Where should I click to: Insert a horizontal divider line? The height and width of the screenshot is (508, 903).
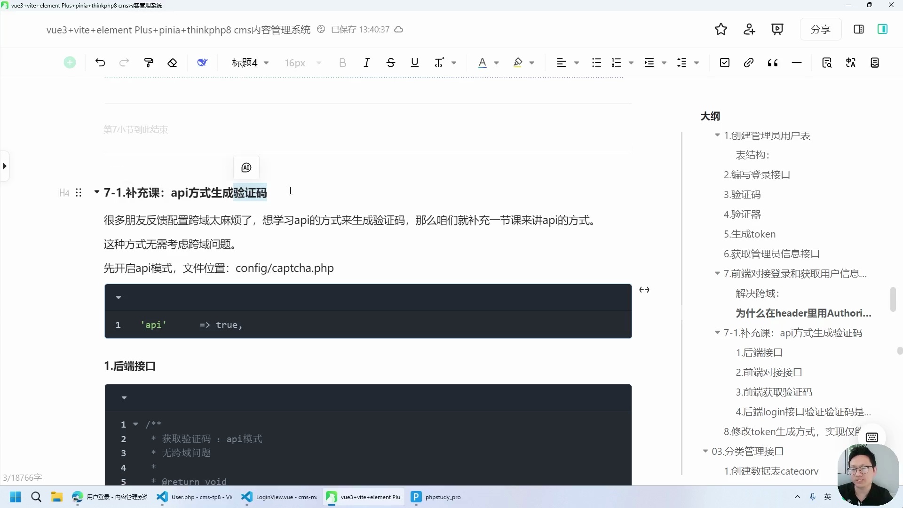pos(797,63)
